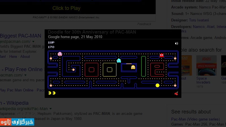Open the Feedback link
Image resolution: width=226 pixels, height=127 pixels.
pos(144,24)
